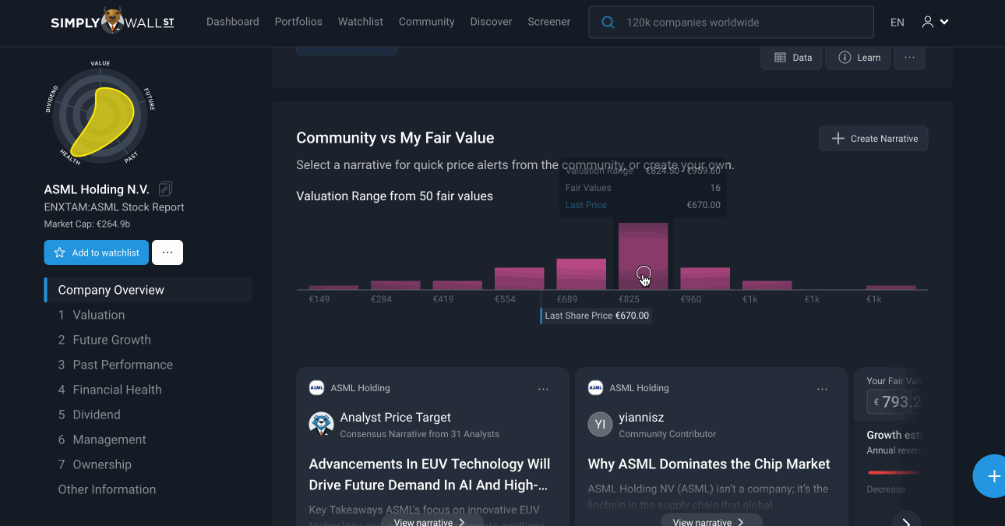
Task: Navigate to 7 Ownership section
Action: 94,464
